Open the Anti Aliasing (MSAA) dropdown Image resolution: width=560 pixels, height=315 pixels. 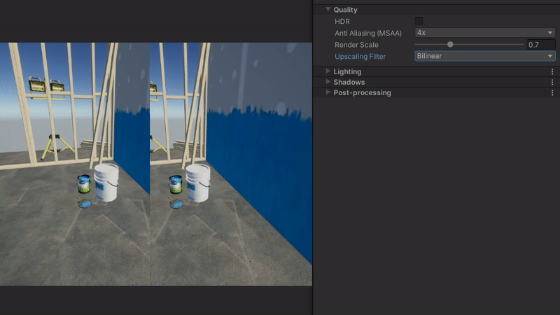coord(484,33)
